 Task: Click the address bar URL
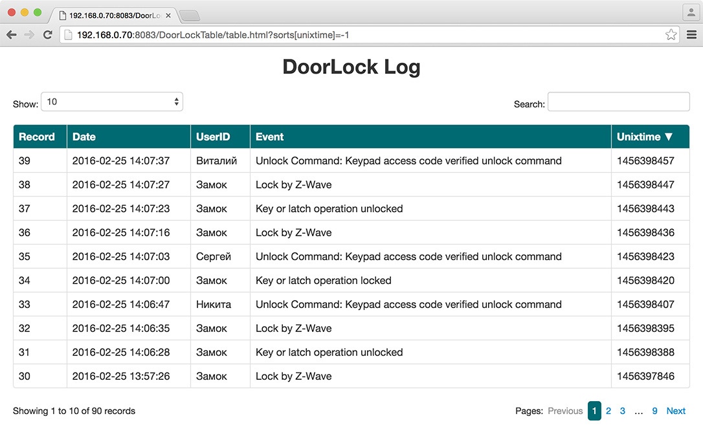(214, 35)
